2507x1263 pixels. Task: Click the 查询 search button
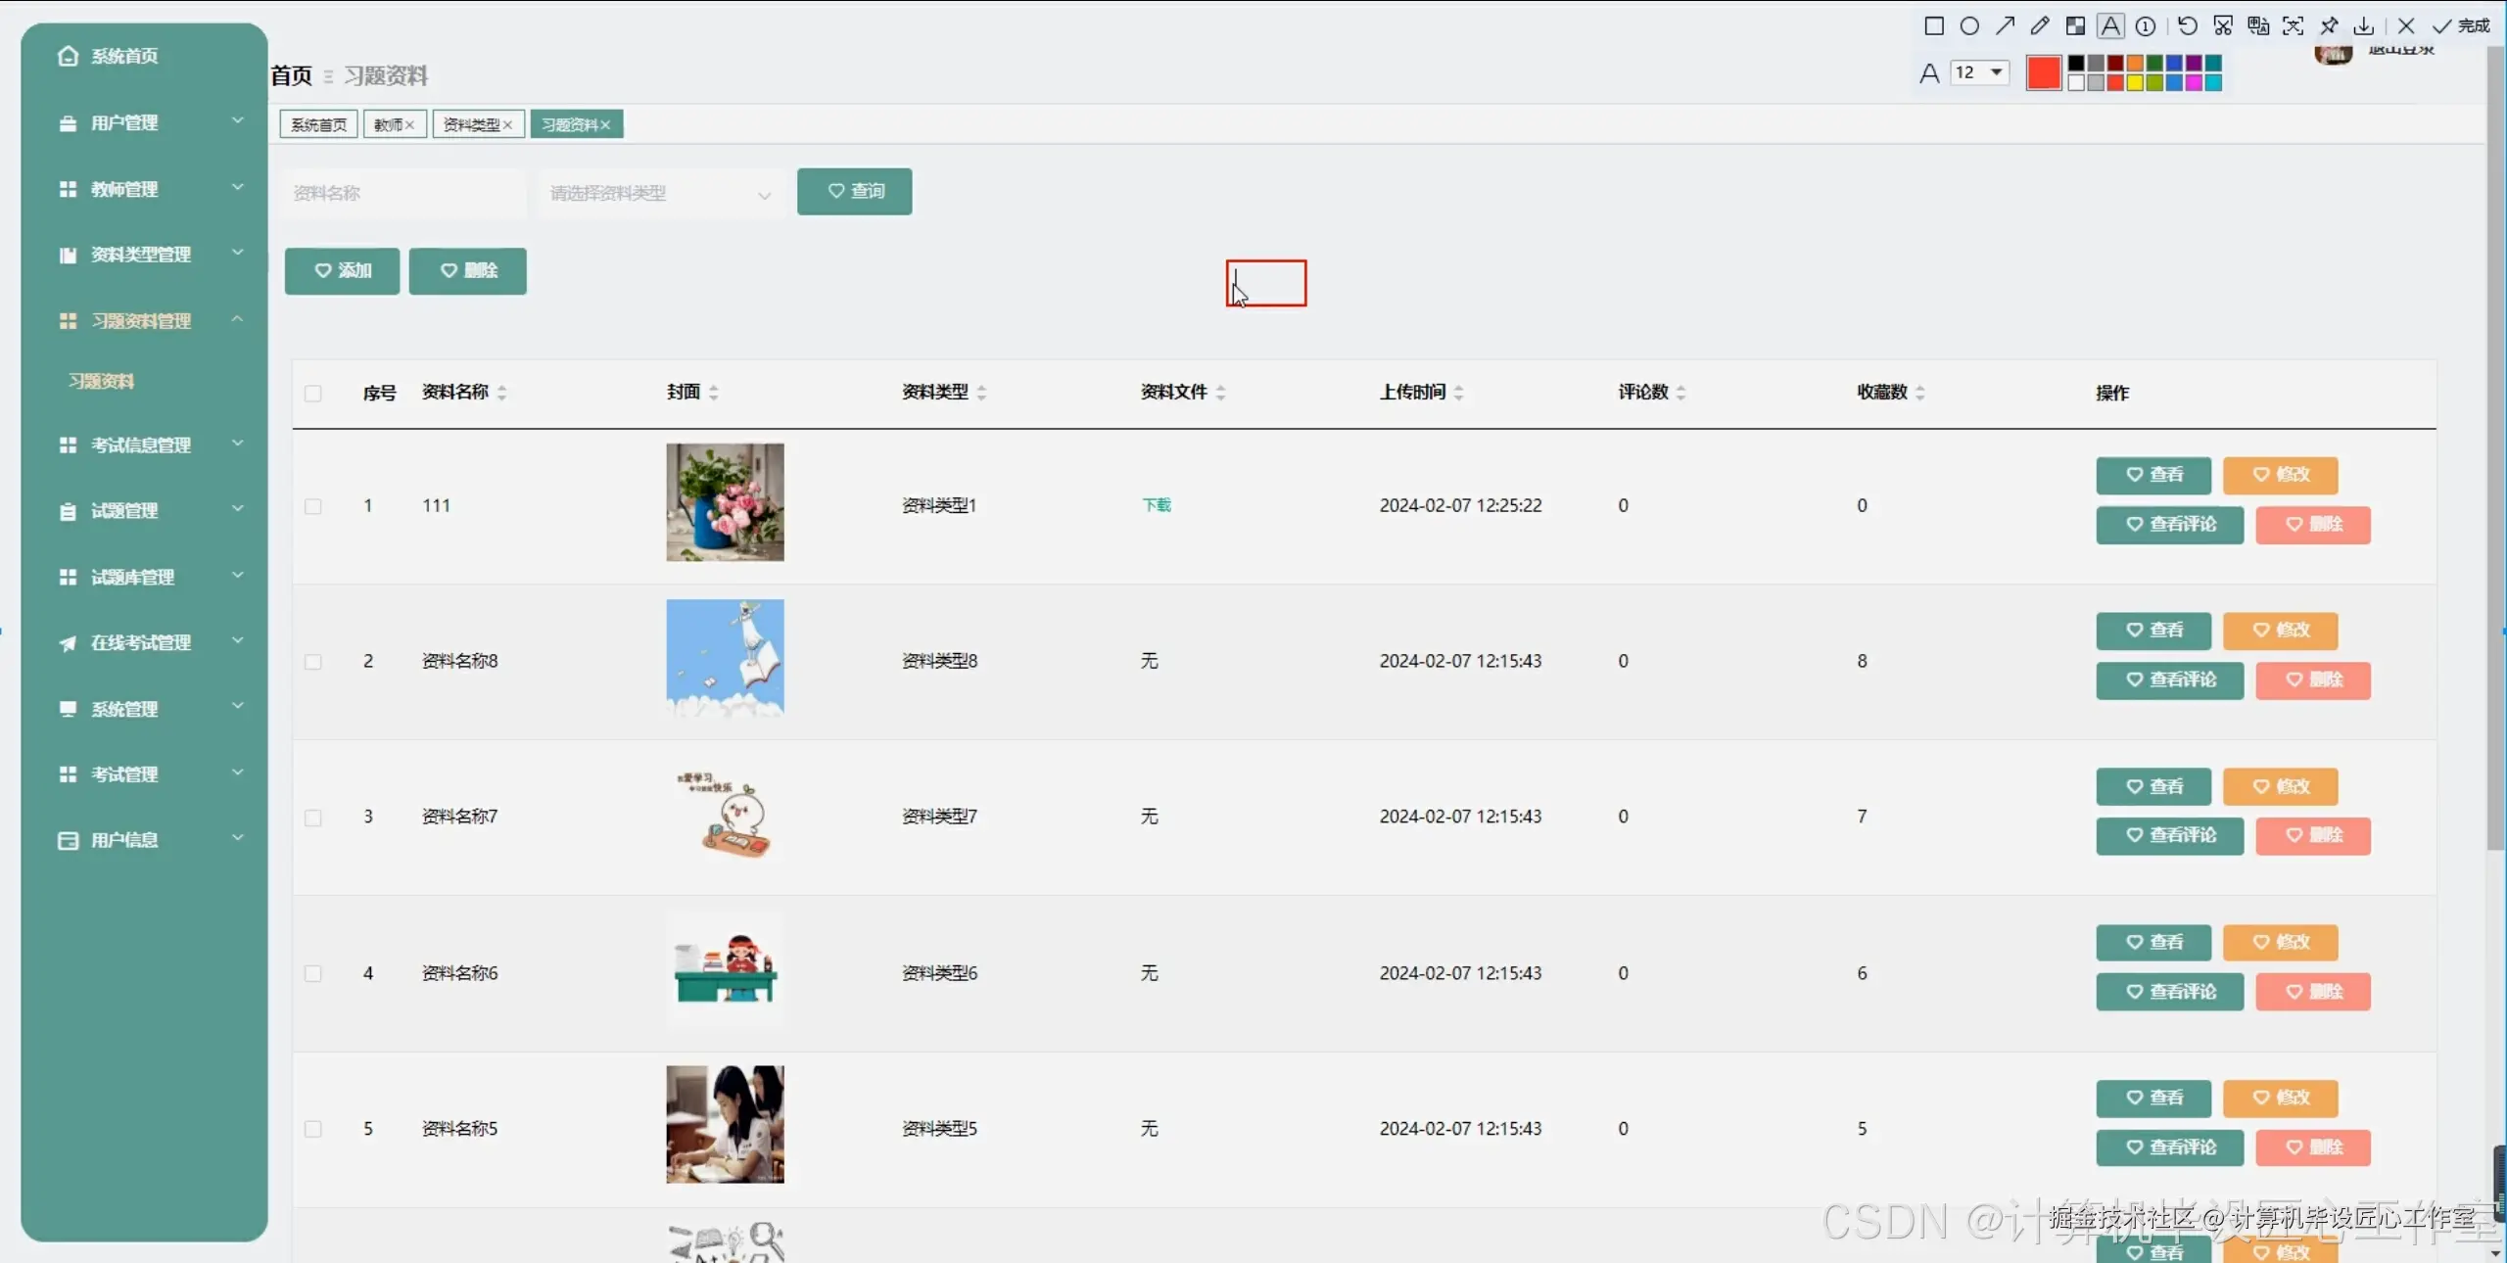(x=854, y=191)
